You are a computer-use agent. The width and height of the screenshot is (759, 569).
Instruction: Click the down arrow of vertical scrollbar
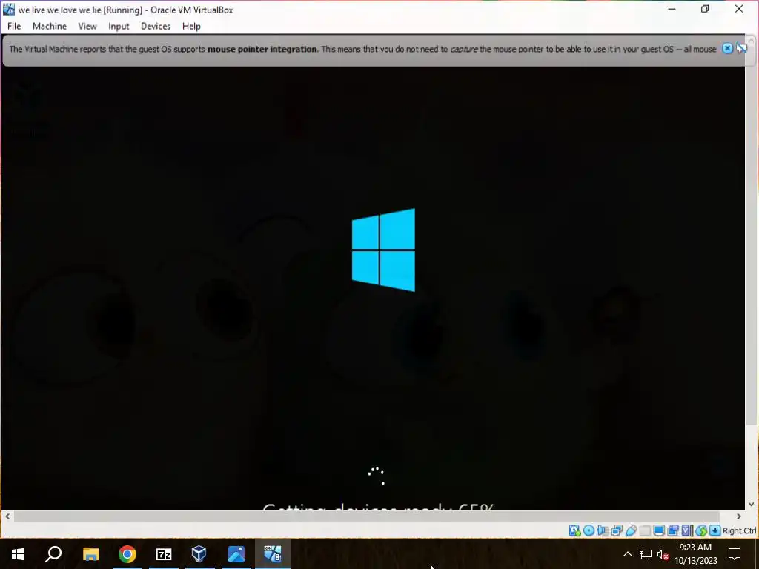pos(752,504)
